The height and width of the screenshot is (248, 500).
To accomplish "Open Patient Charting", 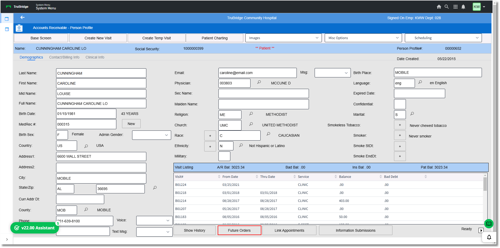I will click(215, 38).
